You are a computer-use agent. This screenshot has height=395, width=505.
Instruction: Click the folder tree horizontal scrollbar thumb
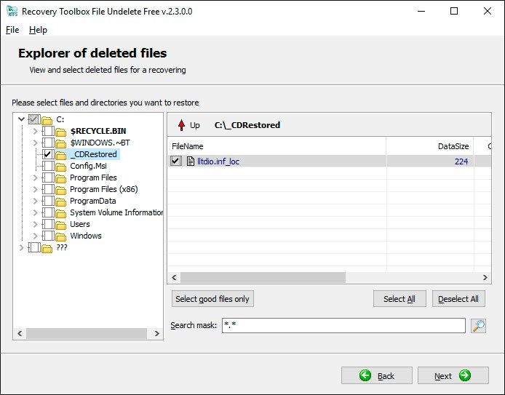click(x=87, y=333)
